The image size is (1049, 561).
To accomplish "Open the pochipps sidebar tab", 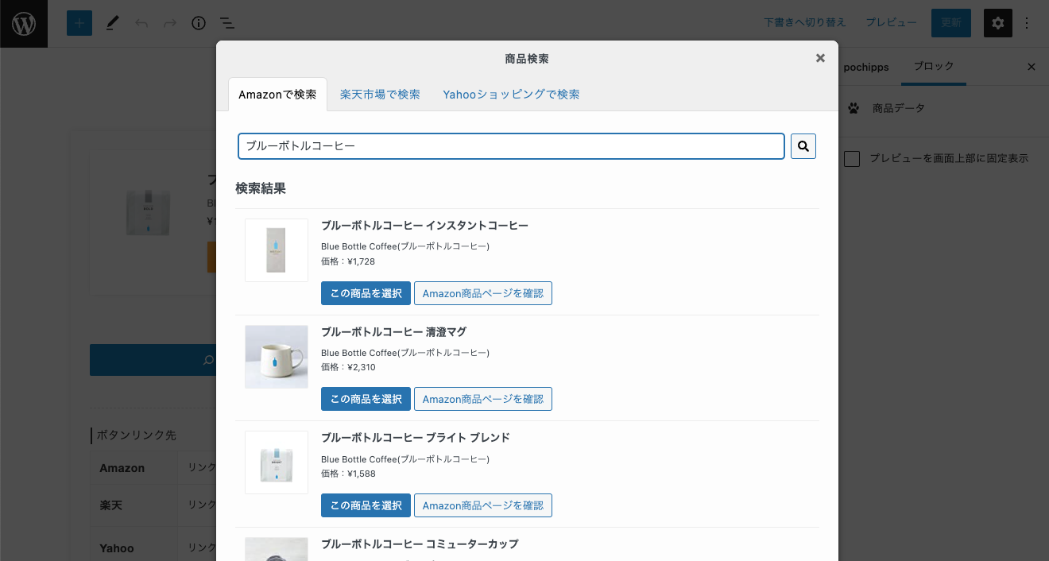I will (866, 67).
